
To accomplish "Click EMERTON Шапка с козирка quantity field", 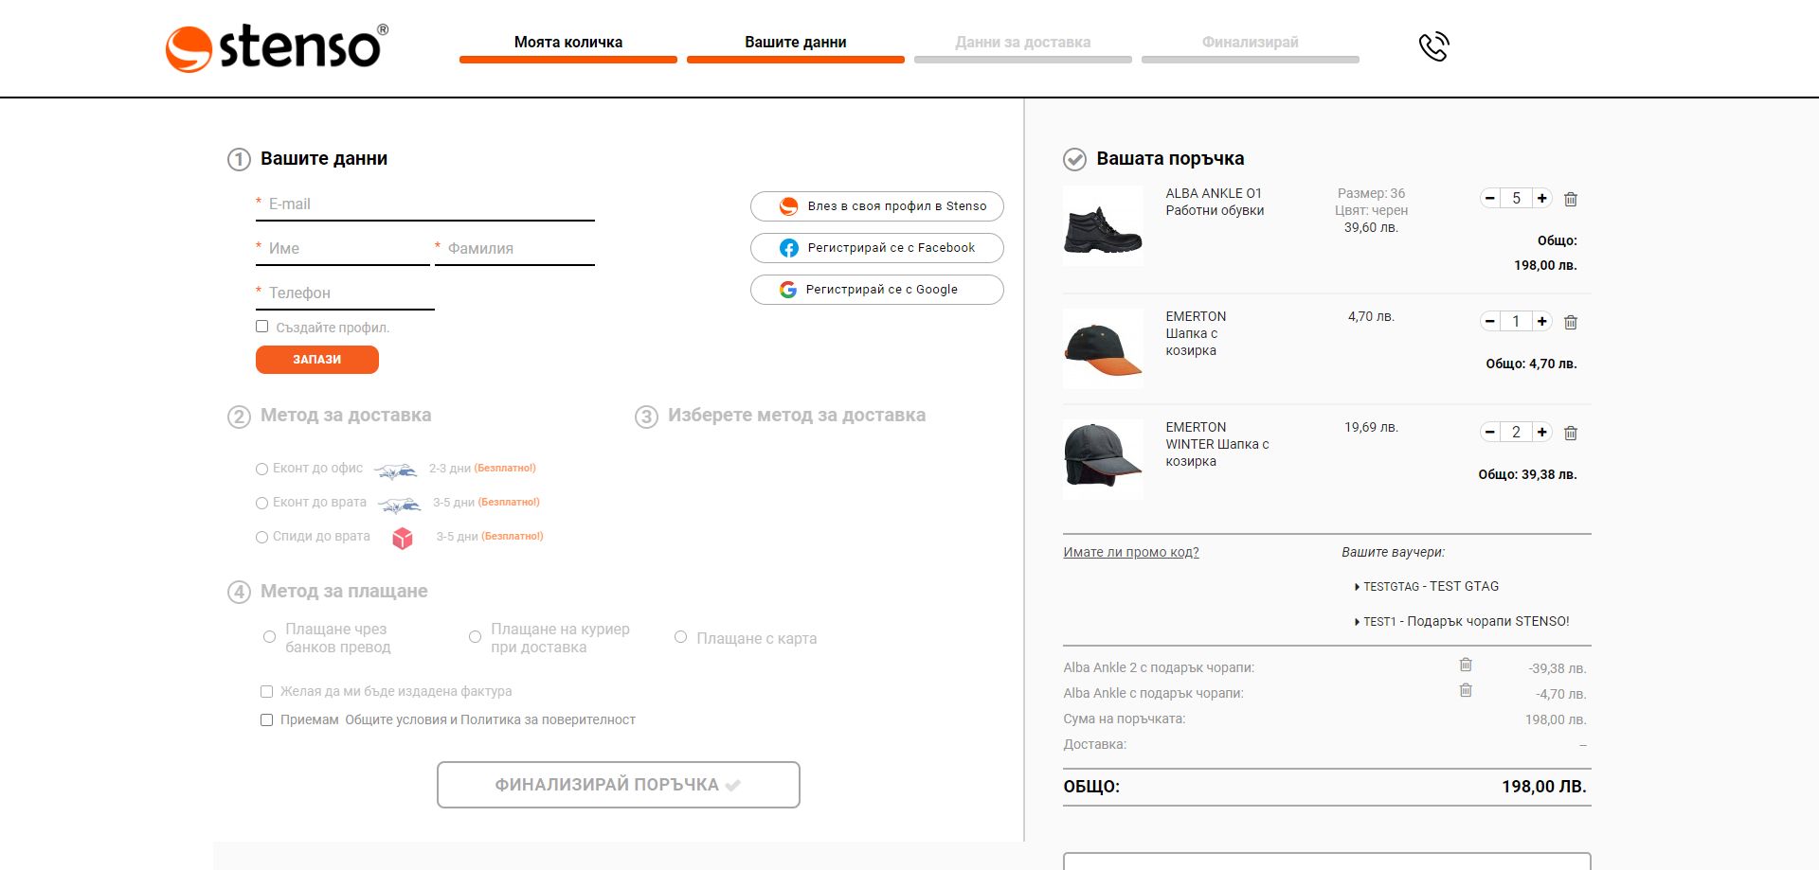I will click(1516, 321).
